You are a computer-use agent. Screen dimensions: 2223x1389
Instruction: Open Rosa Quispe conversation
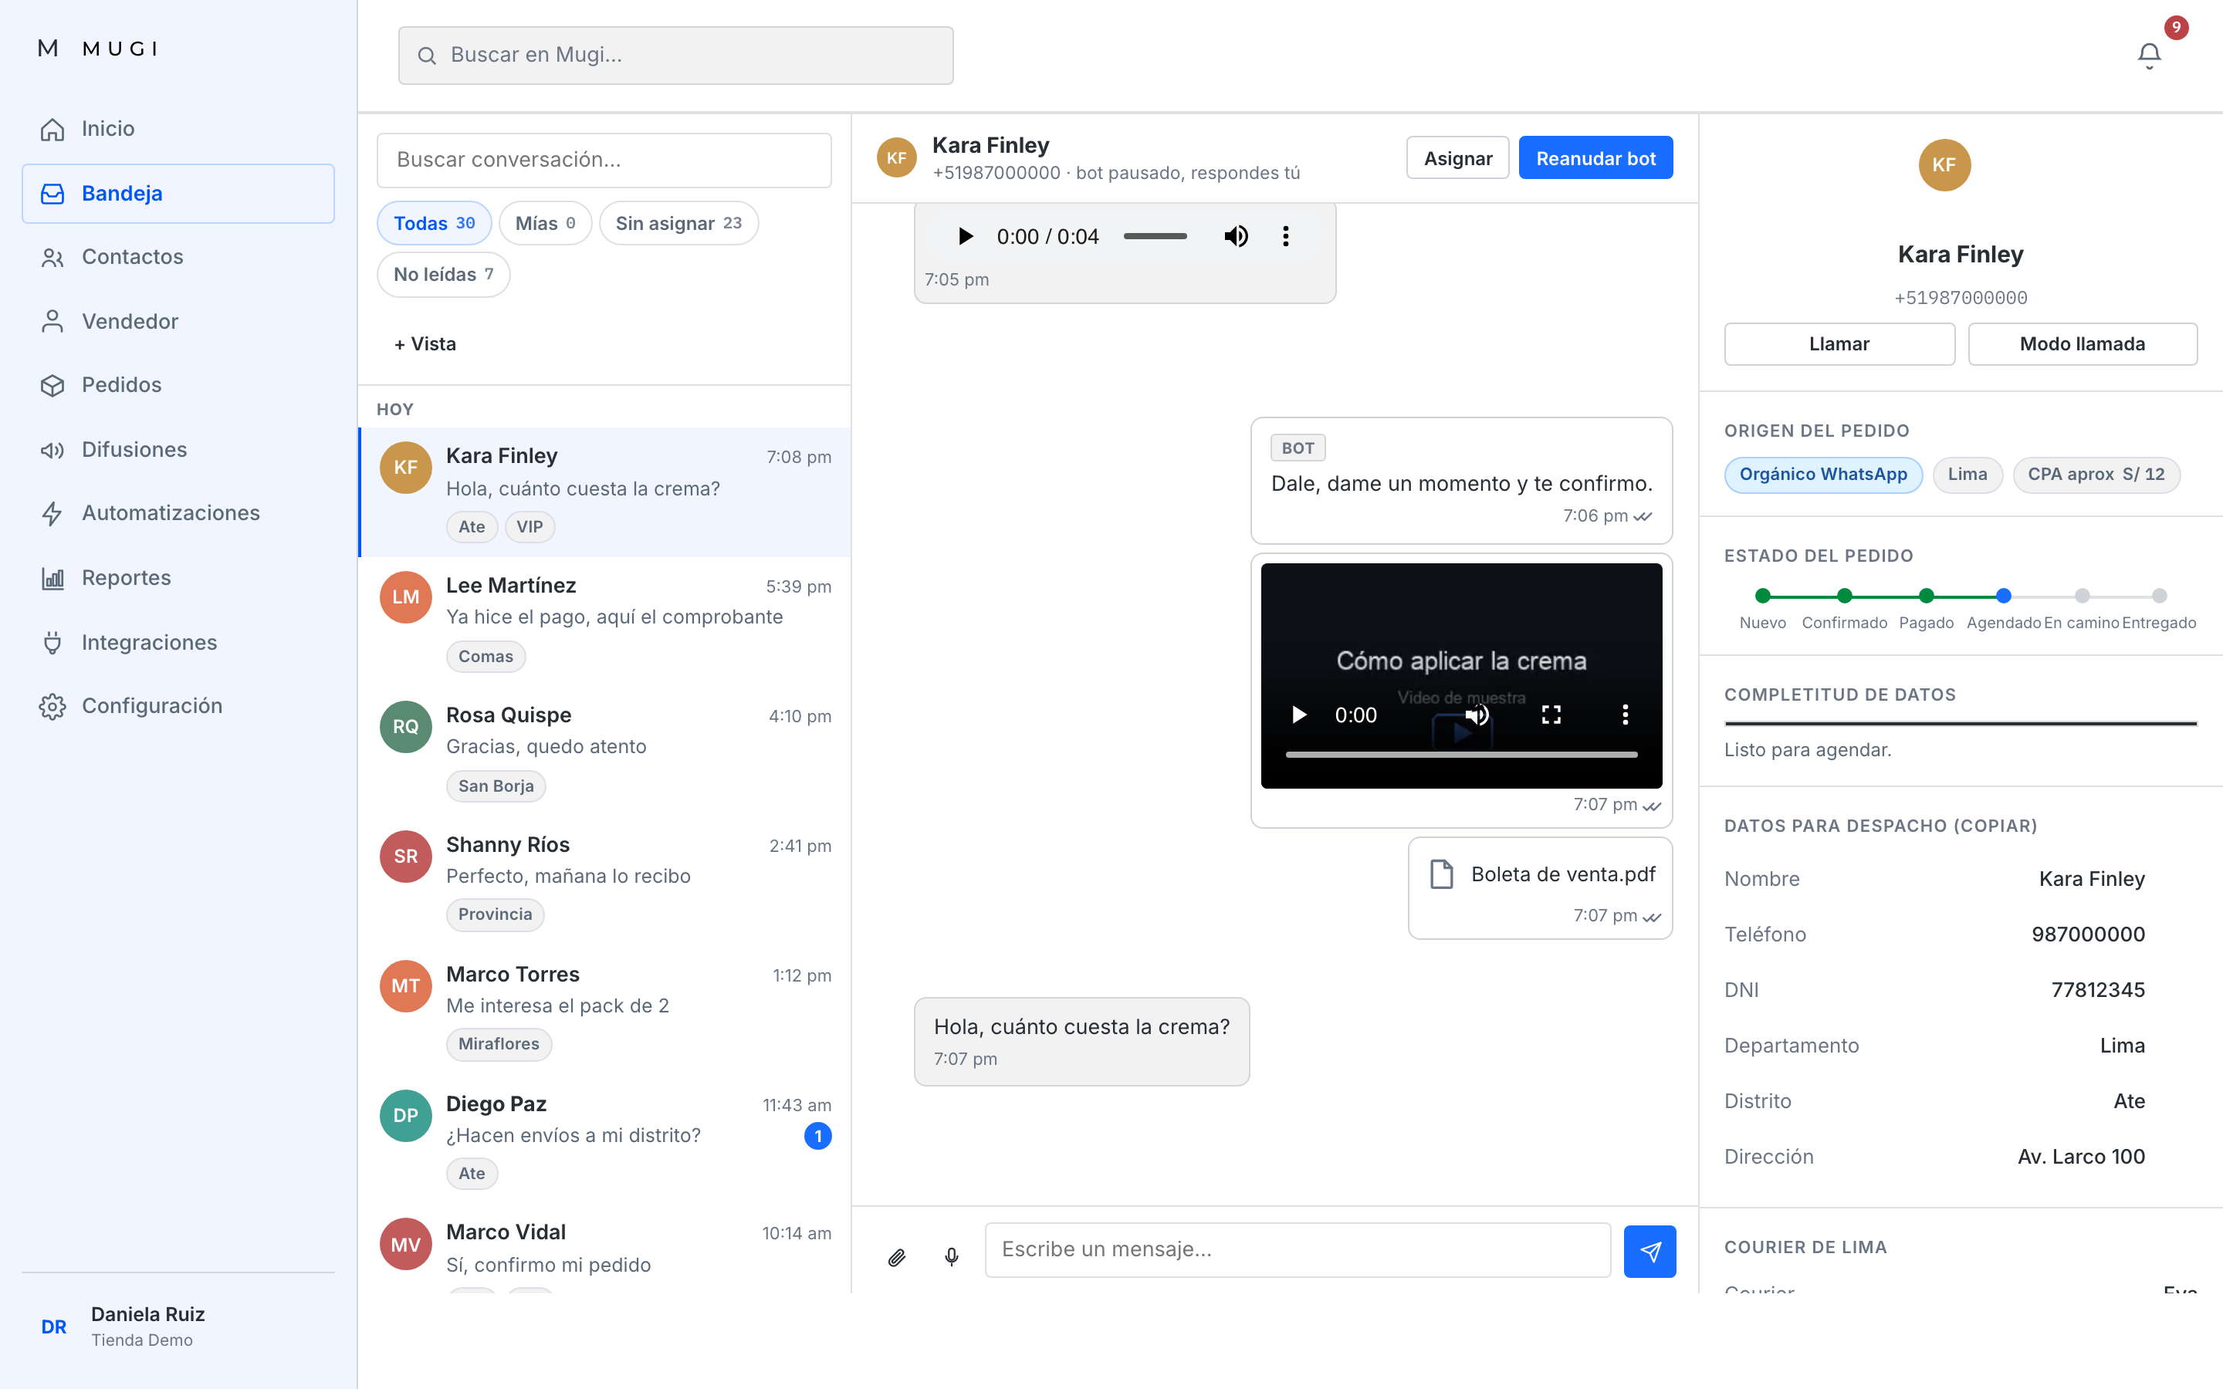click(604, 751)
